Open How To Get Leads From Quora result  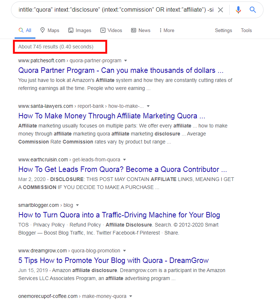pyautogui.click(x=123, y=169)
